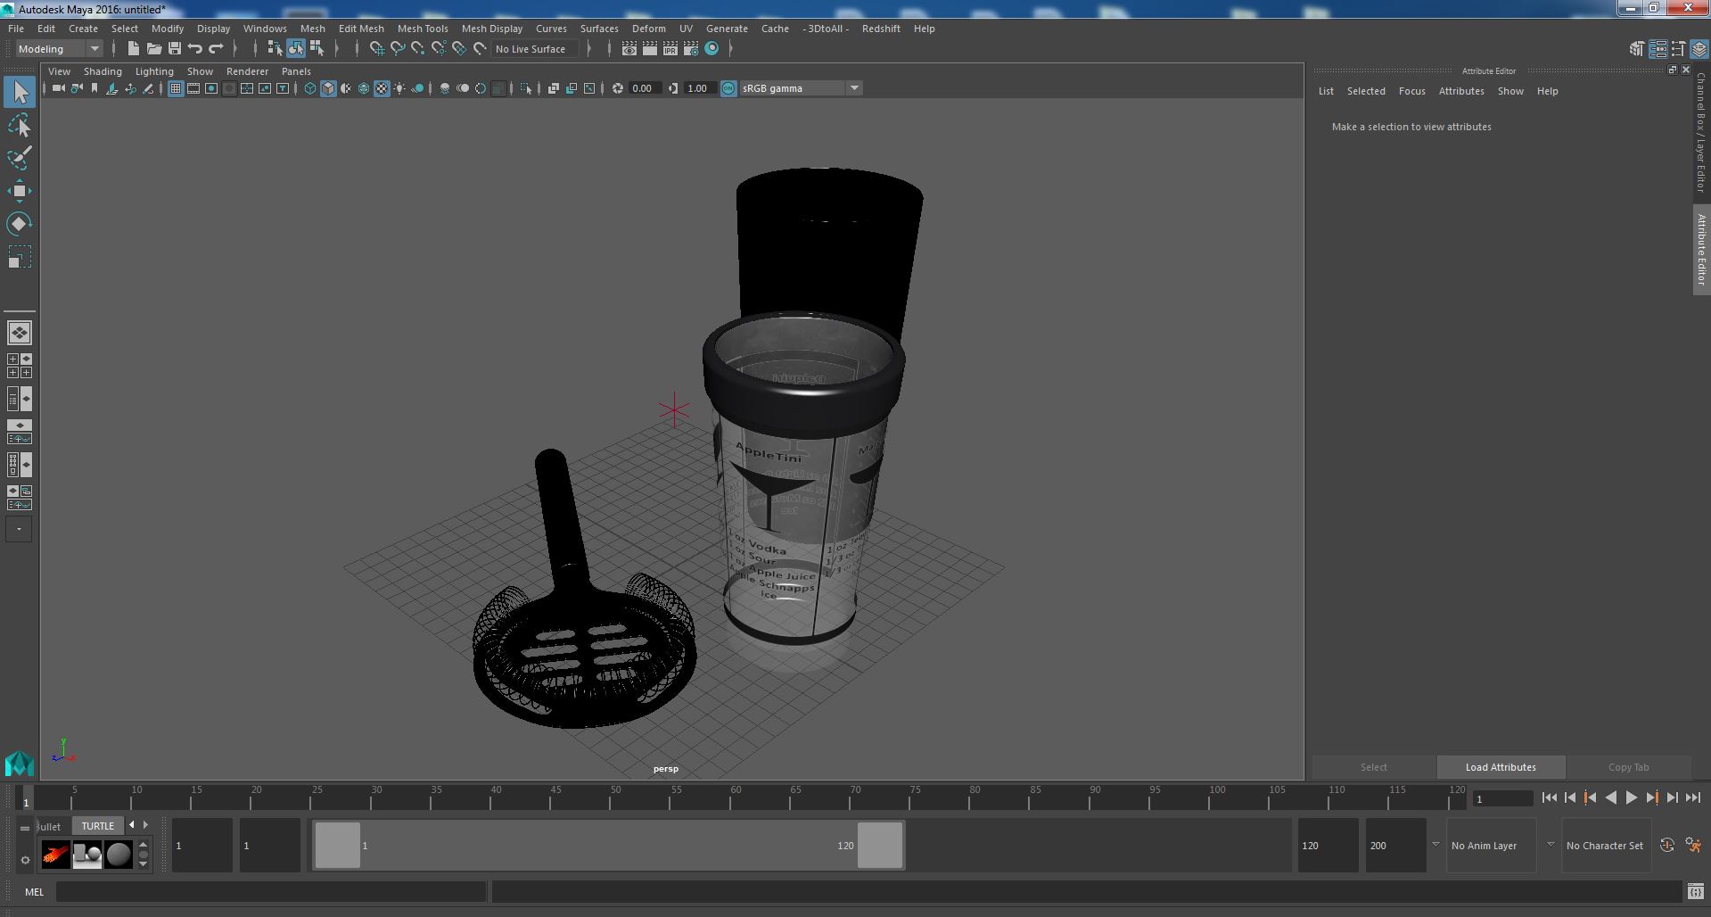1711x917 pixels.
Task: Click the viewport gamma 1.00 field
Action: (699, 88)
